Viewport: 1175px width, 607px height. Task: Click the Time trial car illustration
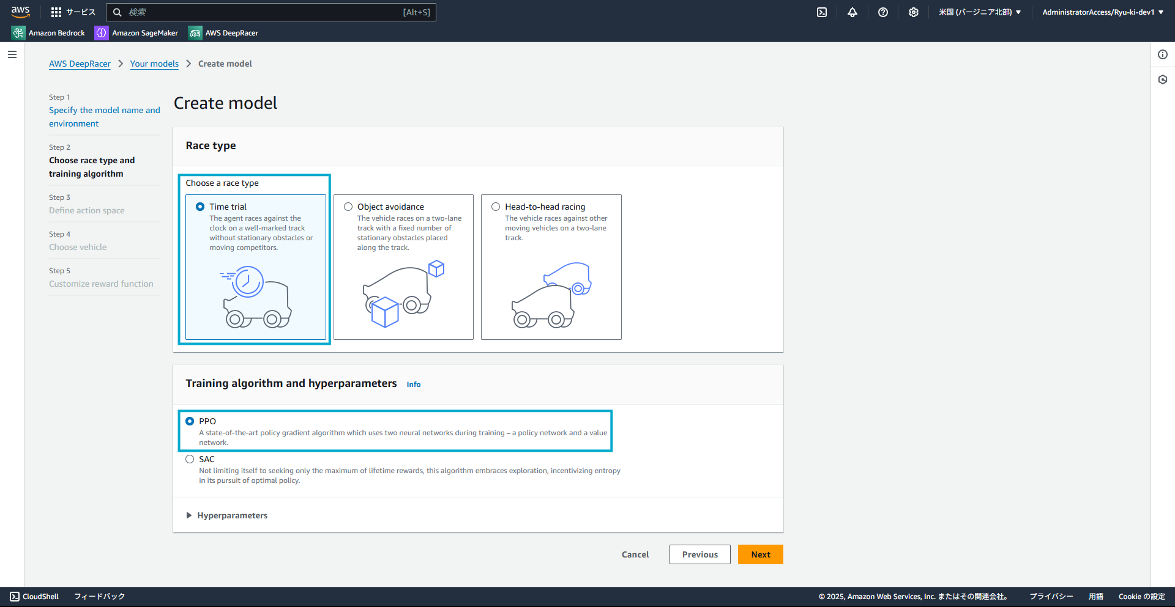[x=256, y=296]
